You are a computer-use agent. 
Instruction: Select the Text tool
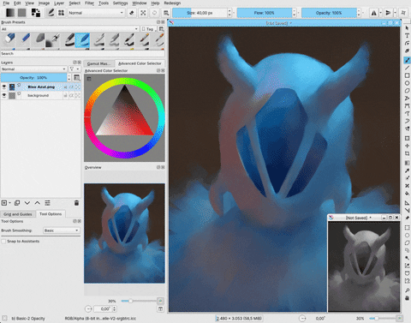(407, 35)
